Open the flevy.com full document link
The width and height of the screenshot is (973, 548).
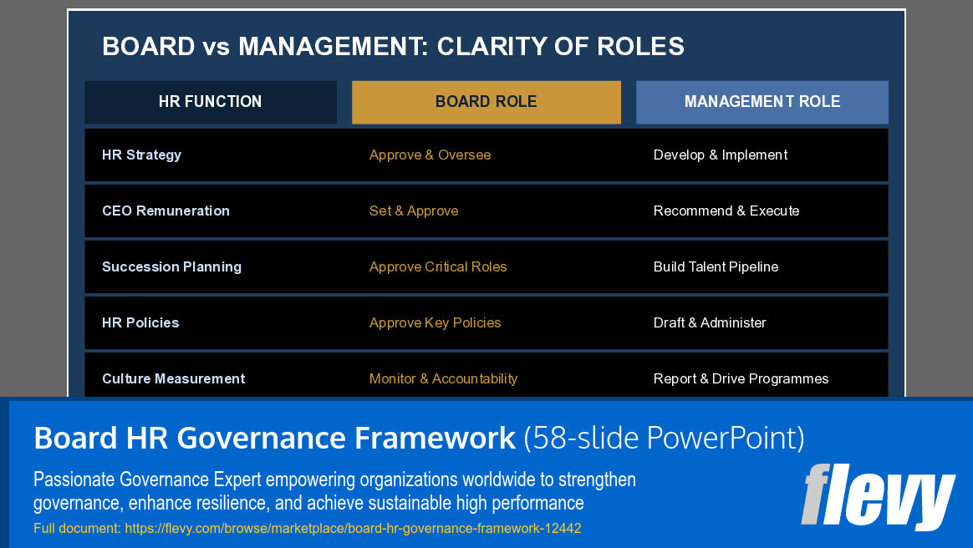pyautogui.click(x=353, y=528)
